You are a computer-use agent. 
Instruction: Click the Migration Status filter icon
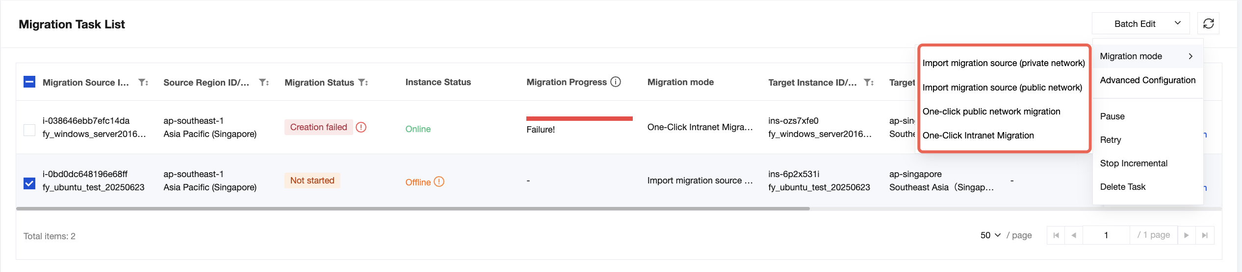[x=363, y=83]
